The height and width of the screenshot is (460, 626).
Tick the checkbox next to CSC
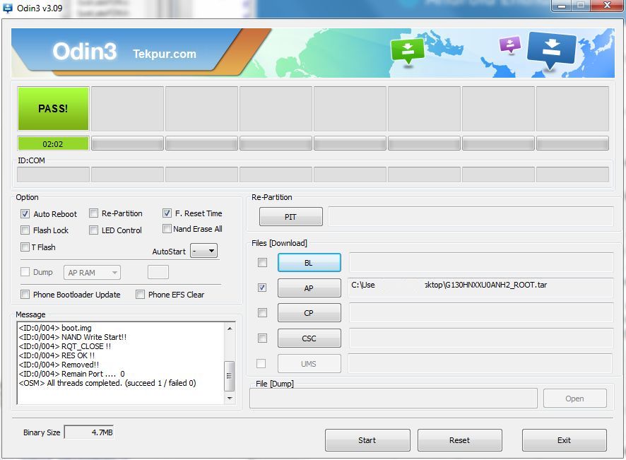coord(262,338)
